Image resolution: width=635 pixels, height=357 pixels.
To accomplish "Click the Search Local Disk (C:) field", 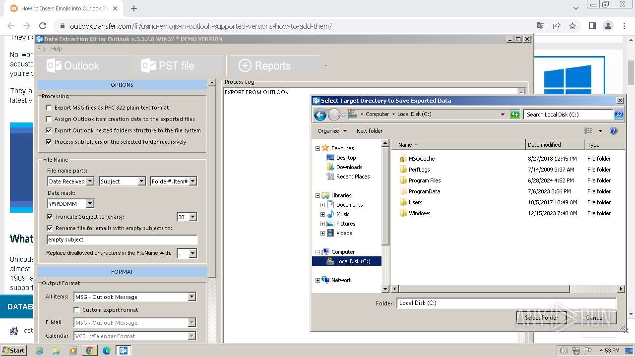I will (x=568, y=115).
